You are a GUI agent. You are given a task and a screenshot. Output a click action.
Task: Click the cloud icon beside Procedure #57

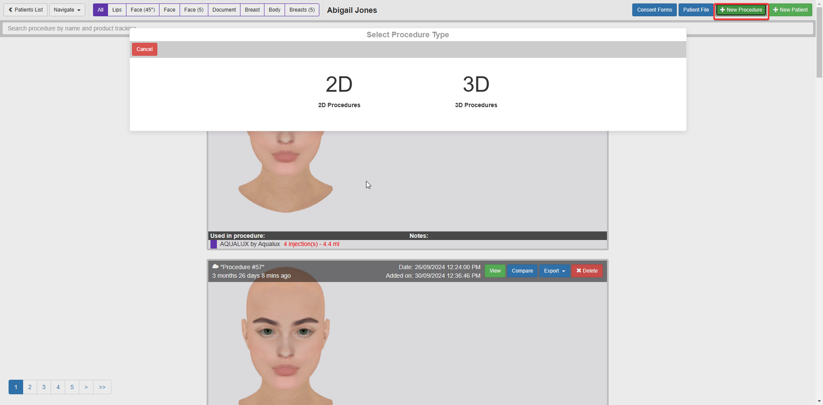(215, 267)
